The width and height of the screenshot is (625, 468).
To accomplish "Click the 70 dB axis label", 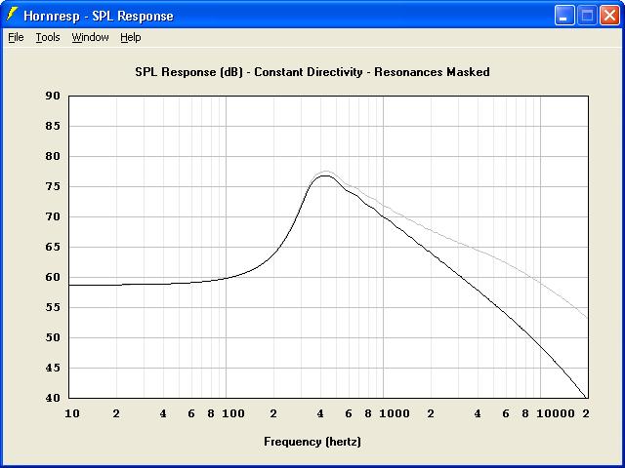I will coord(52,216).
